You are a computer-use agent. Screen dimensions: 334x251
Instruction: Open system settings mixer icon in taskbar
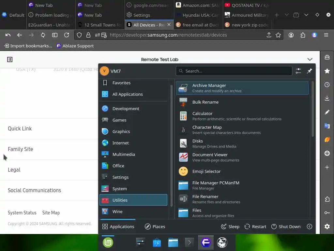pyautogui.click(x=140, y=243)
